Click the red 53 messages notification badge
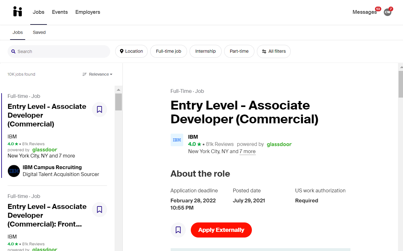This screenshot has width=403, height=251. [378, 9]
